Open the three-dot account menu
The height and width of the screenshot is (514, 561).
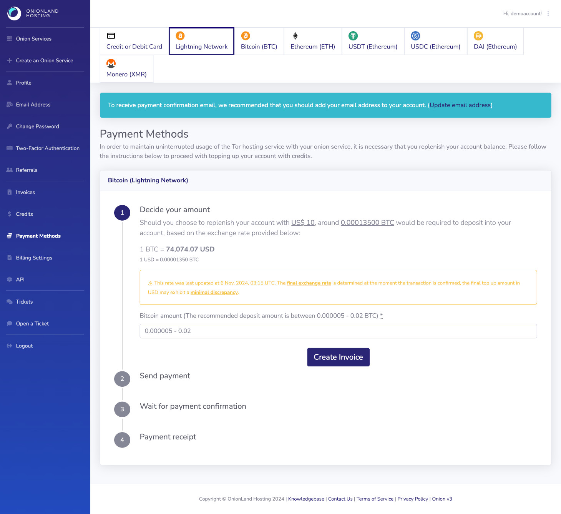click(x=548, y=13)
